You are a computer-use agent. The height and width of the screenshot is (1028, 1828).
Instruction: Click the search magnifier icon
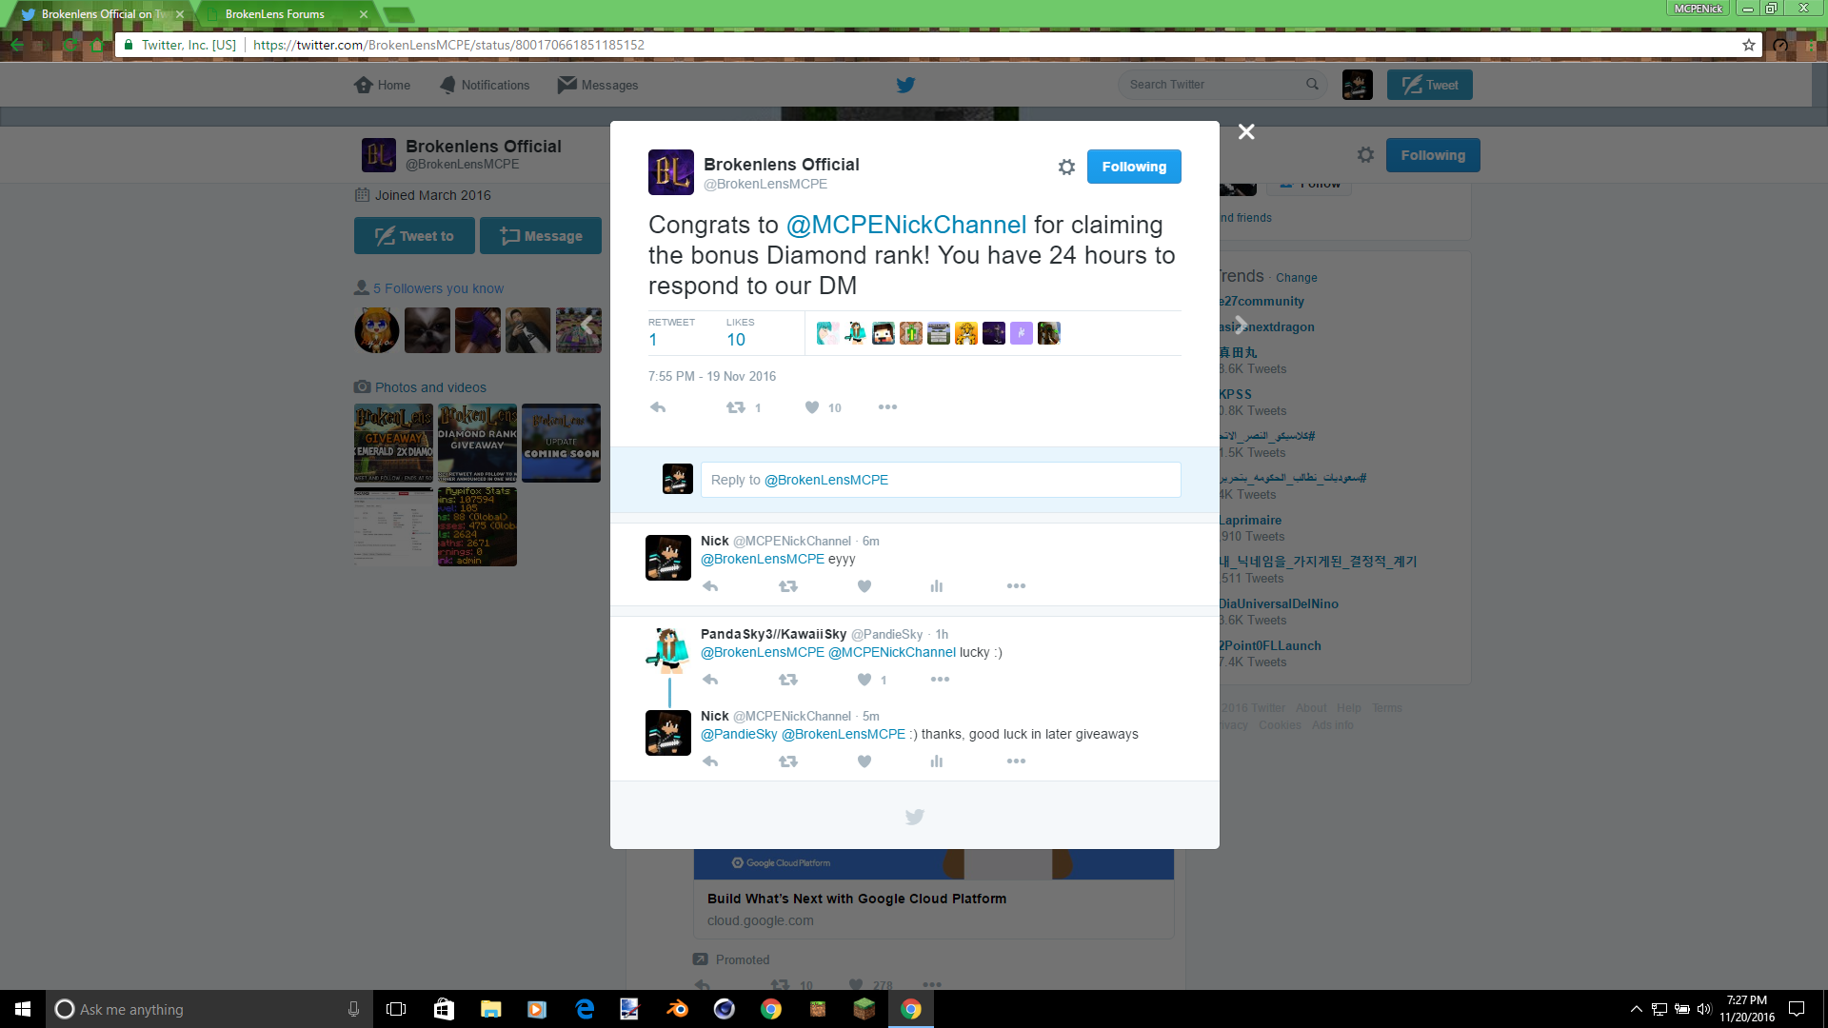(1312, 85)
